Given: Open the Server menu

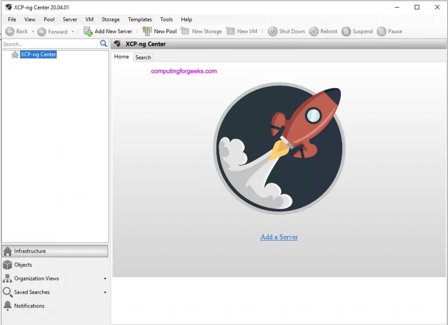Looking at the screenshot, I should point(70,19).
